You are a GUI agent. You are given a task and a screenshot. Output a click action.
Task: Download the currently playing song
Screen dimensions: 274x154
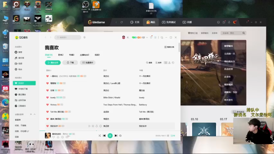pyautogui.click(x=58, y=137)
